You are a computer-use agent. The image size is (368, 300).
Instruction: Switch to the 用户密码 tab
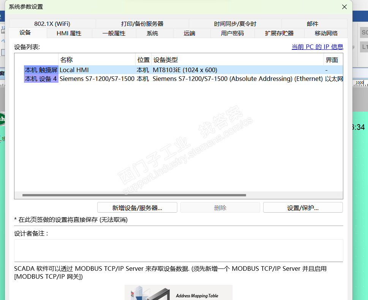232,33
